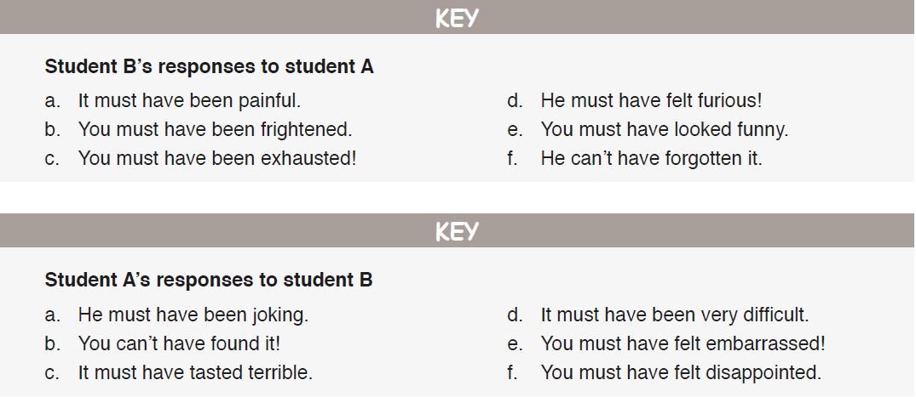This screenshot has width=916, height=397.
Task: Click the word 'joking' in the lower key
Action: (278, 316)
